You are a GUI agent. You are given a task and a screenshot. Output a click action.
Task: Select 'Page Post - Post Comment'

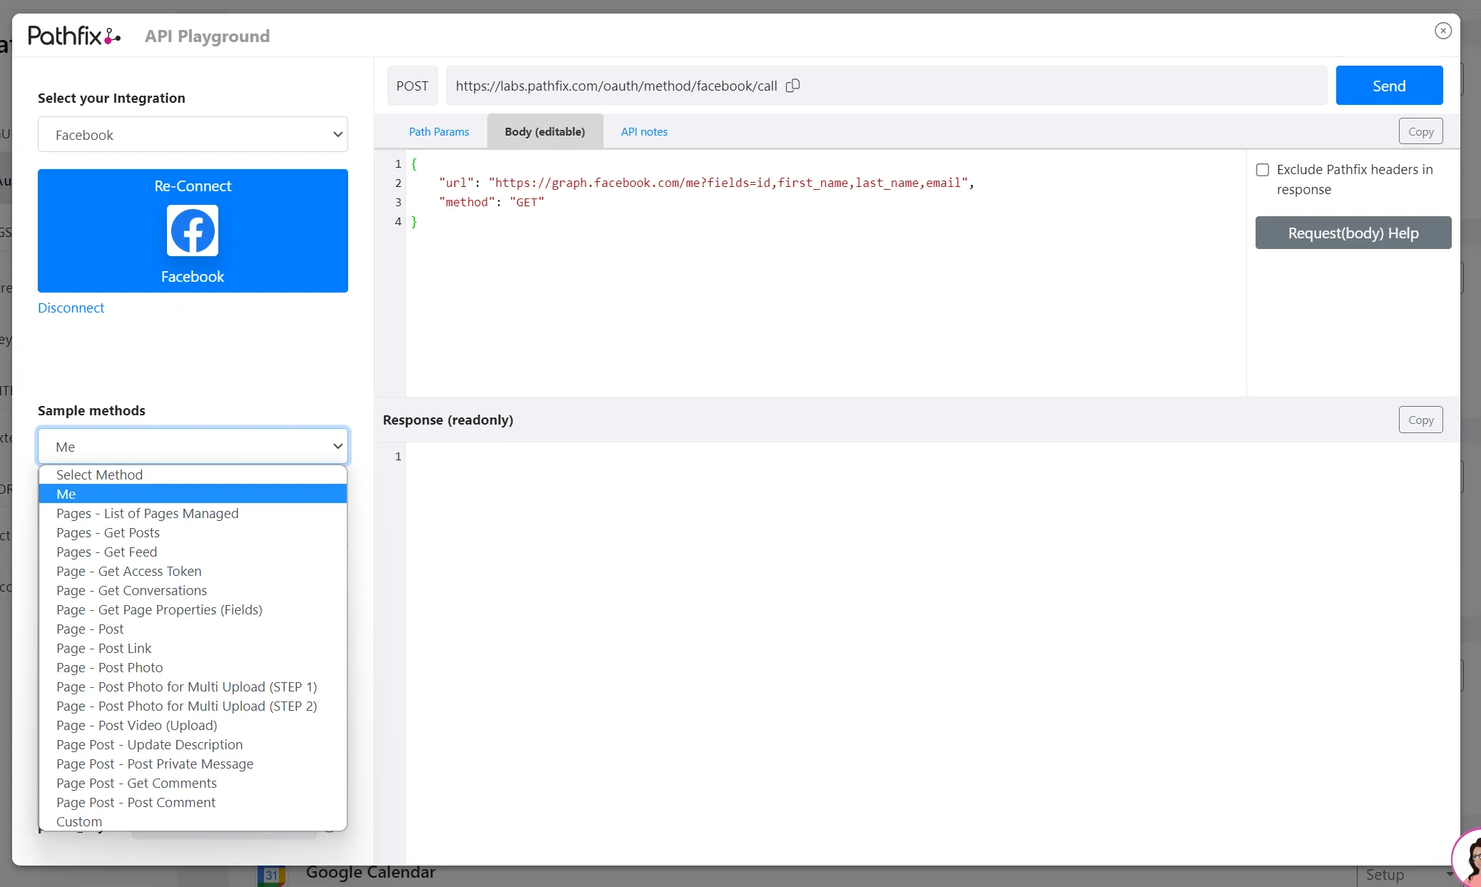click(x=193, y=802)
